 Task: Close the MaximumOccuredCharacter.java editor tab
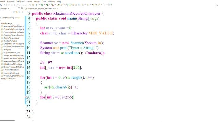57,9
